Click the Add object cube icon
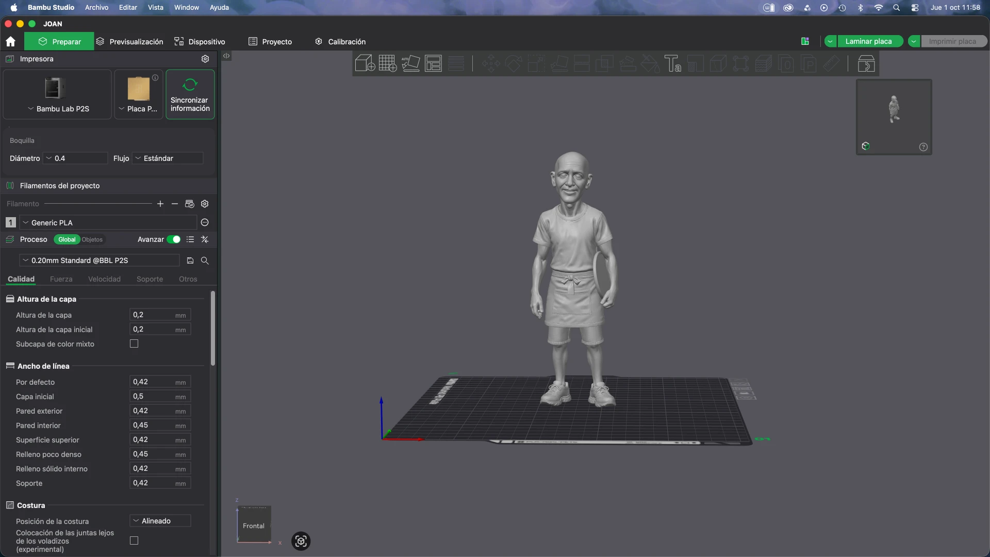The image size is (990, 557). point(365,63)
